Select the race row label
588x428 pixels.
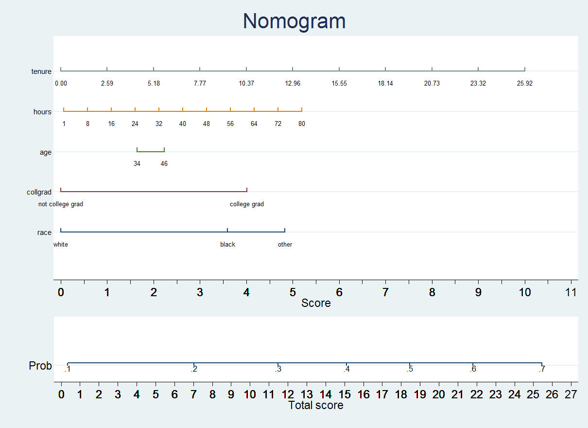click(x=44, y=233)
